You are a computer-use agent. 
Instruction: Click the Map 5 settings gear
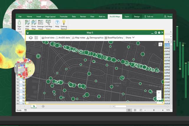159,32
